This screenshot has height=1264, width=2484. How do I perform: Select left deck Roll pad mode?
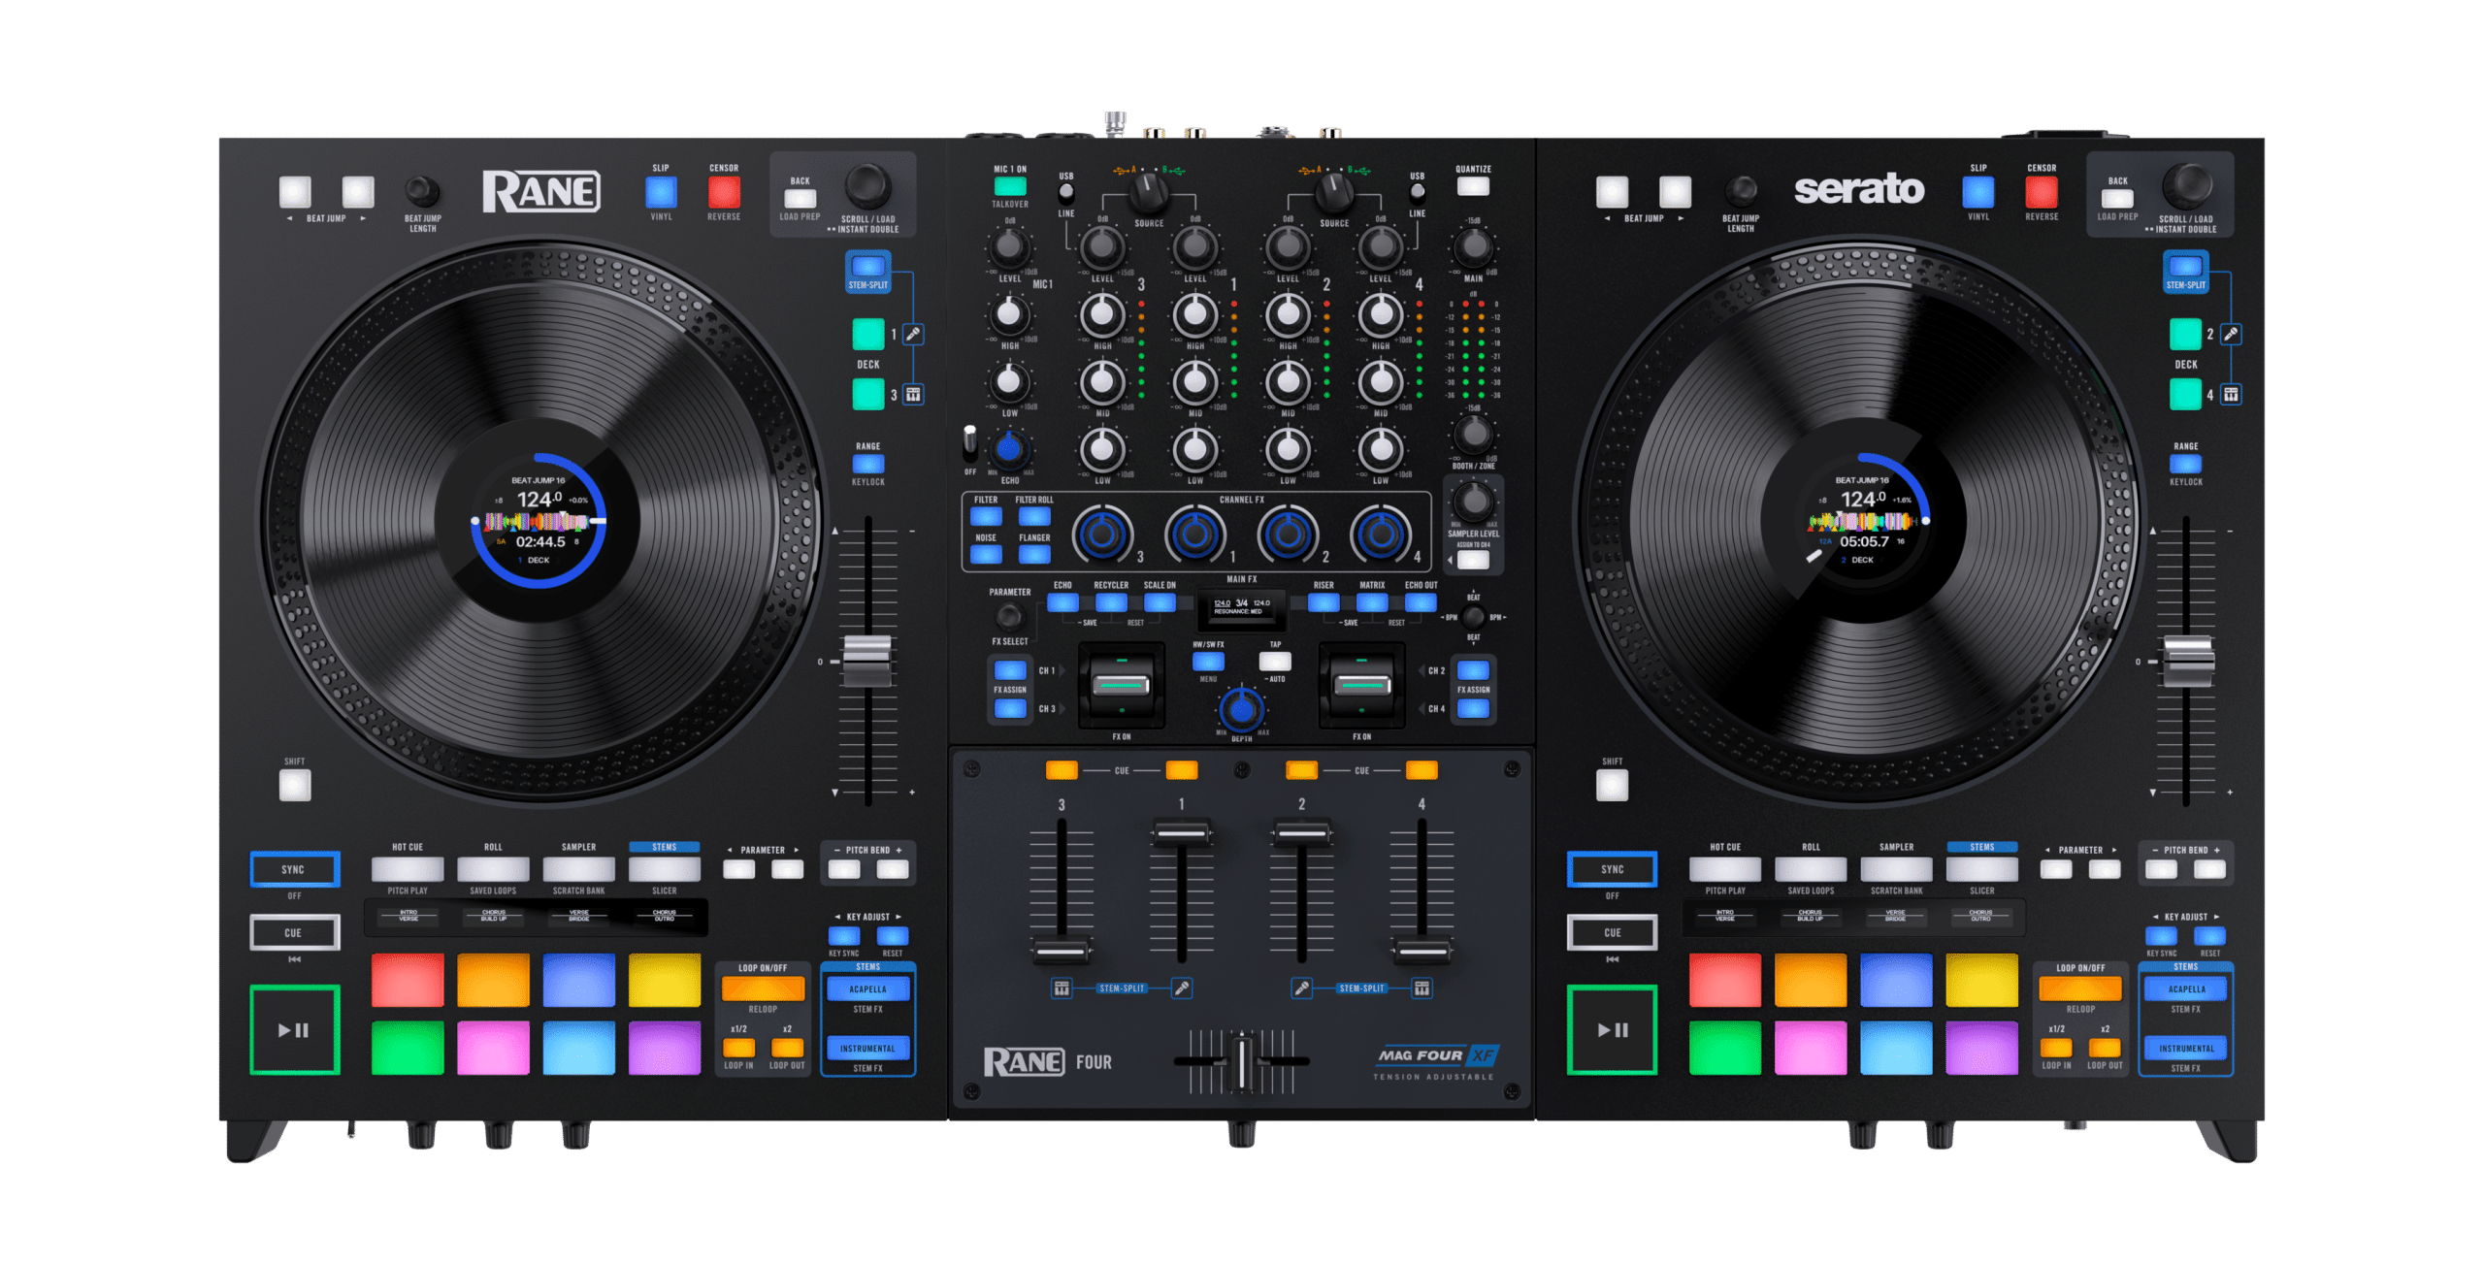(x=493, y=868)
